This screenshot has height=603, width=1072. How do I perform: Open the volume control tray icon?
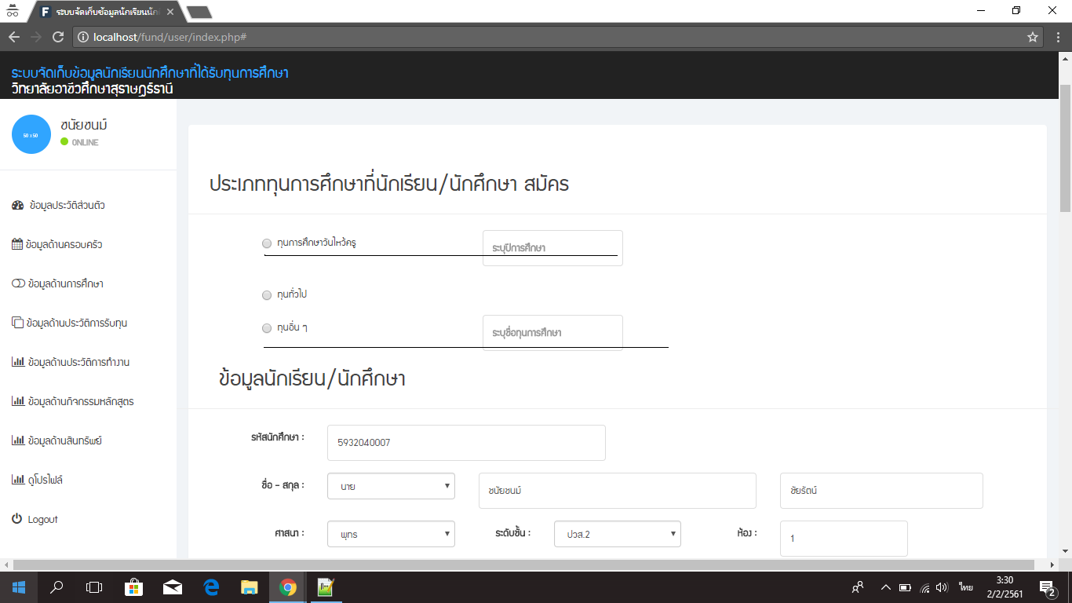[x=943, y=587]
